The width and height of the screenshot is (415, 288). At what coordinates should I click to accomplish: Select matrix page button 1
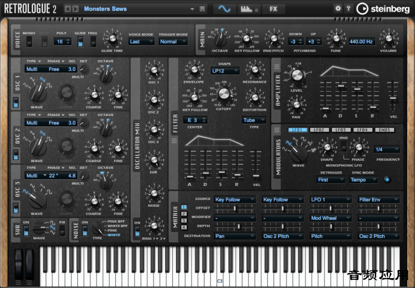184,207
